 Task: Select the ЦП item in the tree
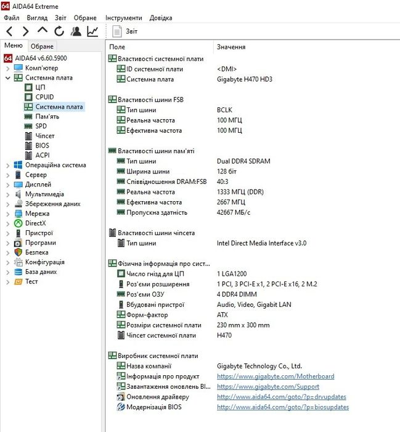[40, 88]
